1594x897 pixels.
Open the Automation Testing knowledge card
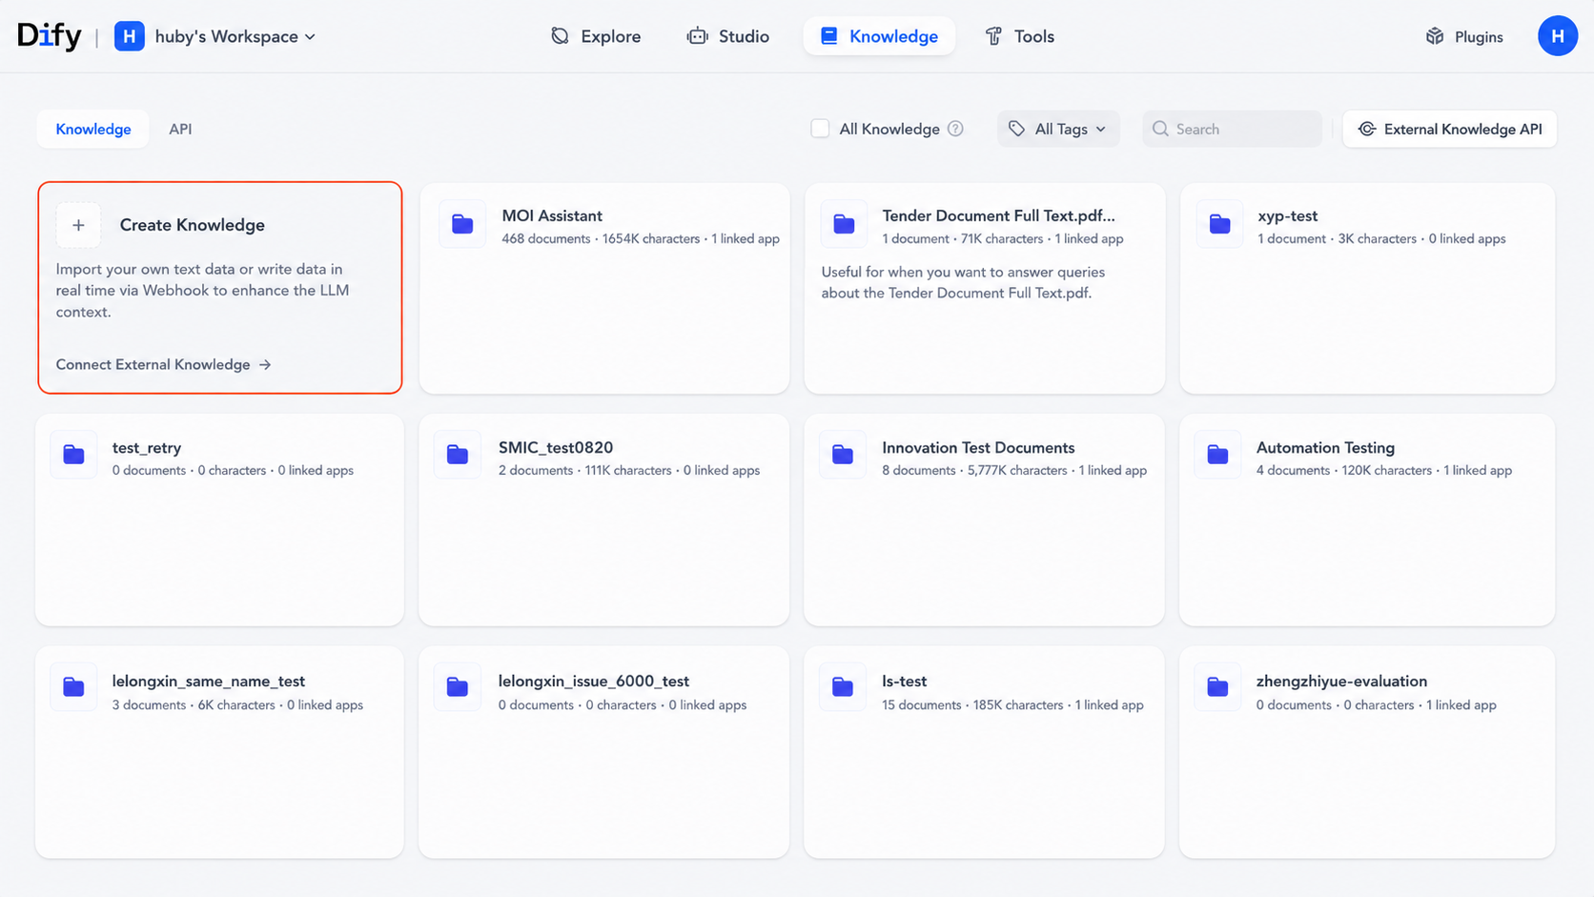(1367, 520)
